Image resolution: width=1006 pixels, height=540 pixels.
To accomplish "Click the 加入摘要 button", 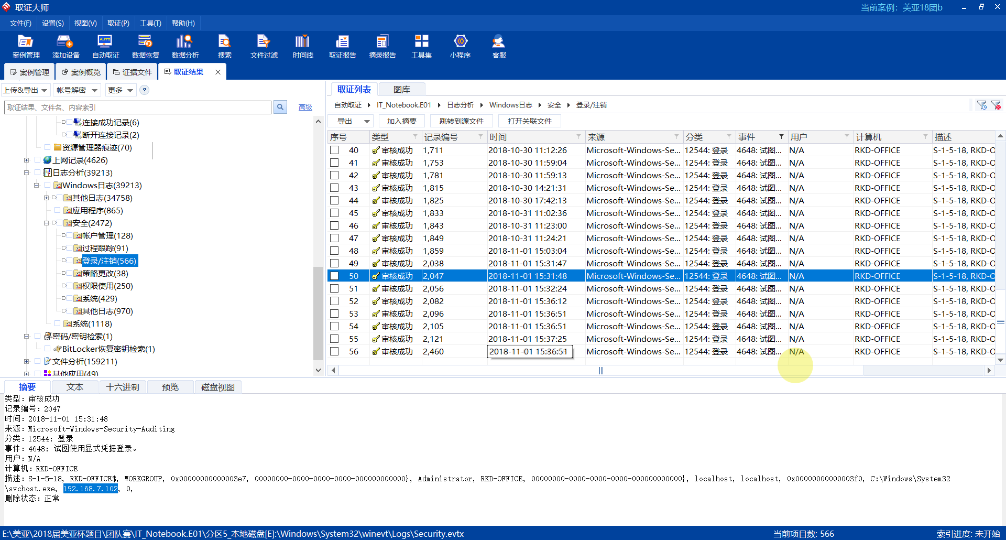I will [x=401, y=121].
